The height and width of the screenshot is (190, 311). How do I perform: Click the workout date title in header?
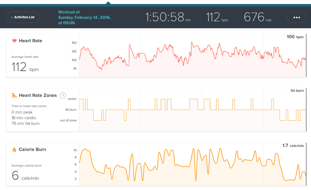[84, 17]
